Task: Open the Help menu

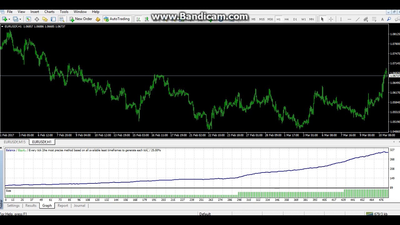Action: tap(96, 12)
